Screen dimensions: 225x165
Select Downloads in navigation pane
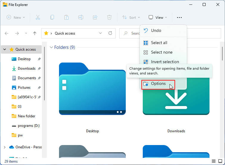click(x=27, y=69)
